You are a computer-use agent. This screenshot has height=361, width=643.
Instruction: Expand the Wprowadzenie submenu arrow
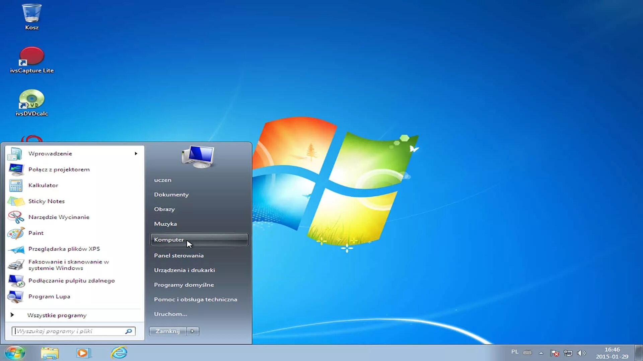pyautogui.click(x=136, y=153)
